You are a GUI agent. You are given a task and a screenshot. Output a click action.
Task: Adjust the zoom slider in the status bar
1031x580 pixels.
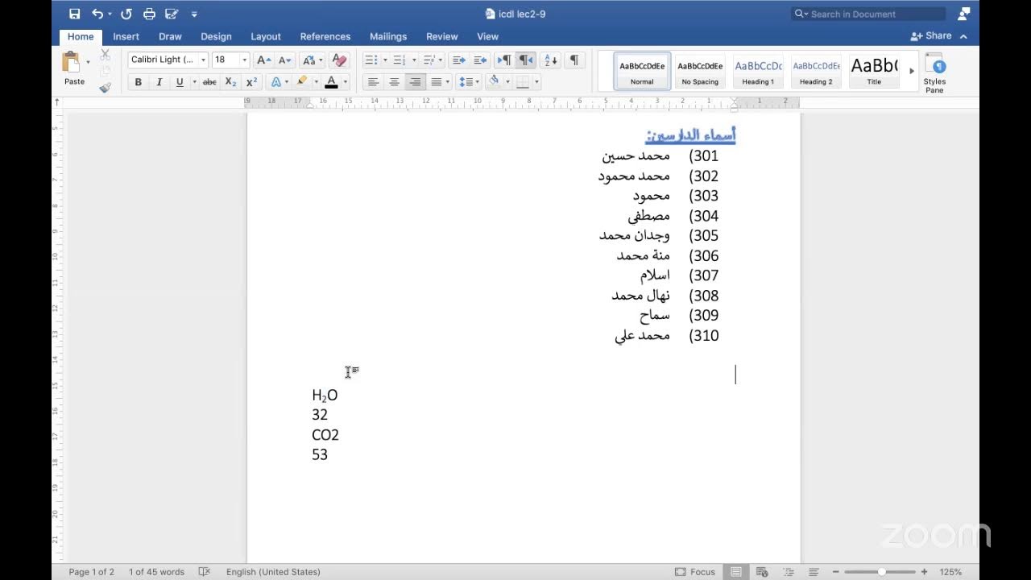point(882,572)
